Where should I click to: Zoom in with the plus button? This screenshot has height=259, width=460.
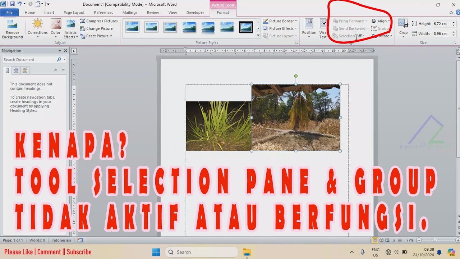point(457,240)
